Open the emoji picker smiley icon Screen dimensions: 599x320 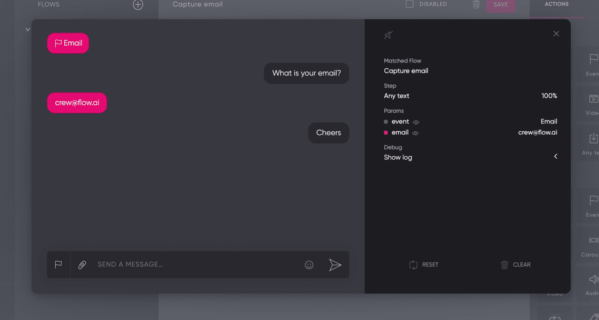tap(309, 265)
